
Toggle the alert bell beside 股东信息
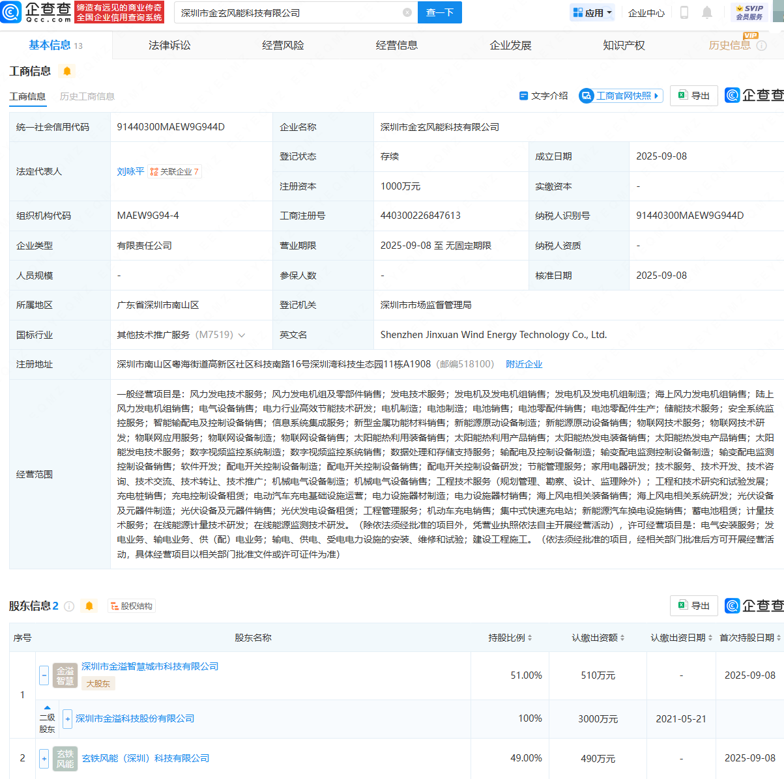coord(89,606)
